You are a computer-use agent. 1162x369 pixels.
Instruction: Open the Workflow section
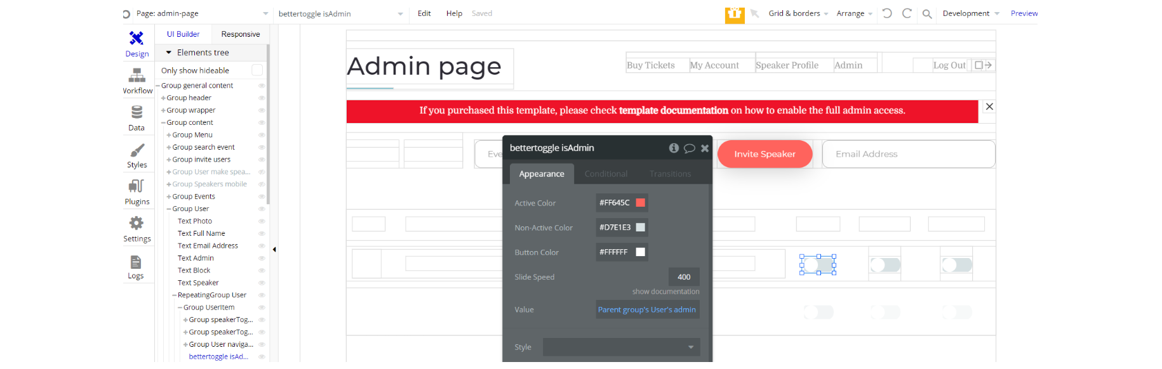[x=137, y=81]
